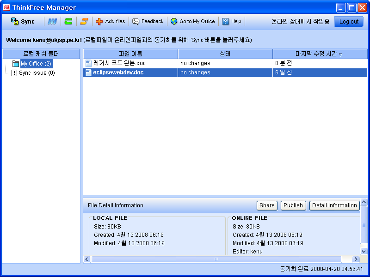
Task: Click the ThinkFree Manager title bar logo
Action: [6, 7]
